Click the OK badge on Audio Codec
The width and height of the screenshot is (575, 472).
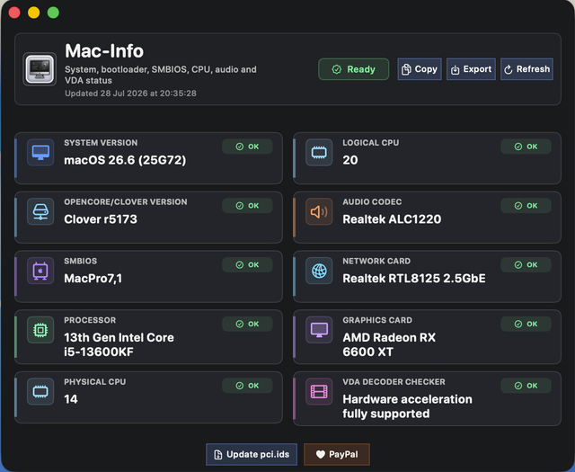pos(526,206)
